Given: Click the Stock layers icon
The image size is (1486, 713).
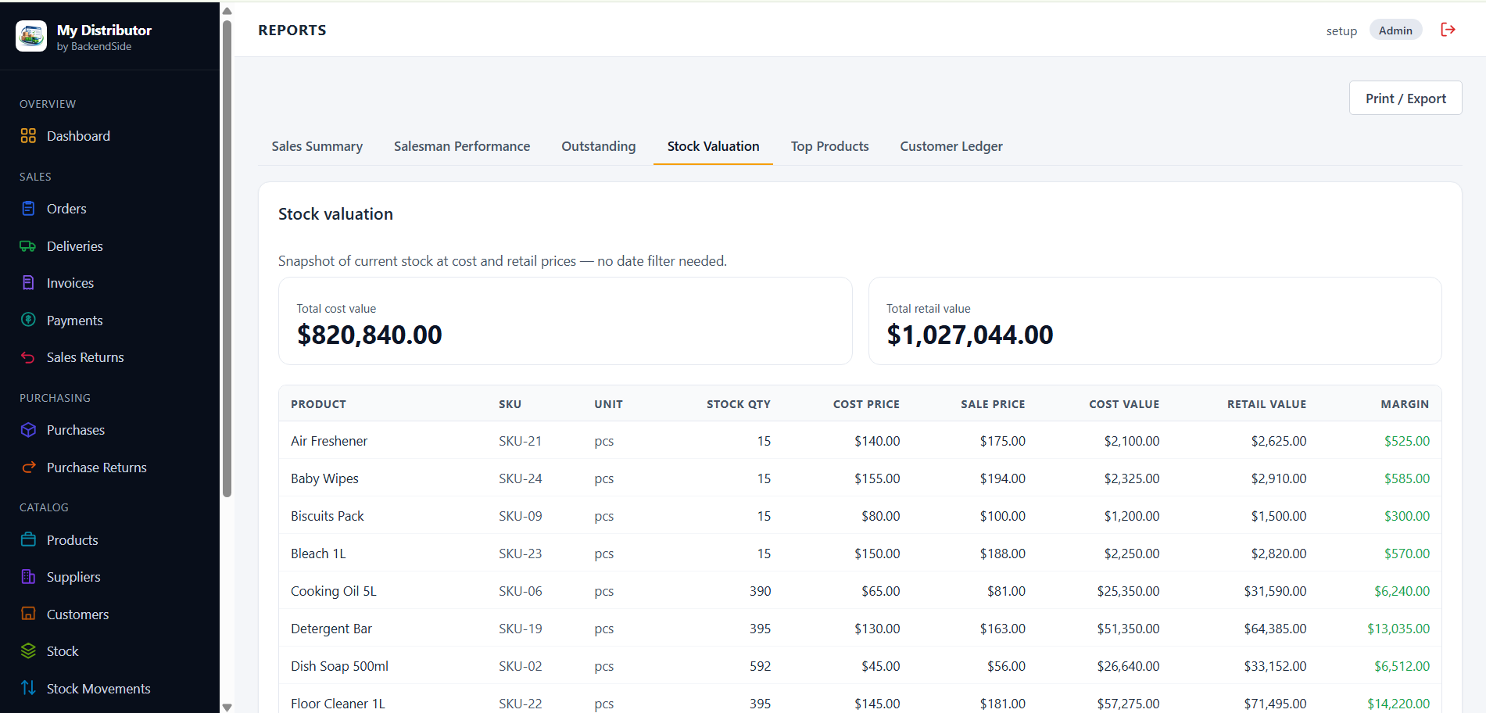Looking at the screenshot, I should click(x=28, y=650).
